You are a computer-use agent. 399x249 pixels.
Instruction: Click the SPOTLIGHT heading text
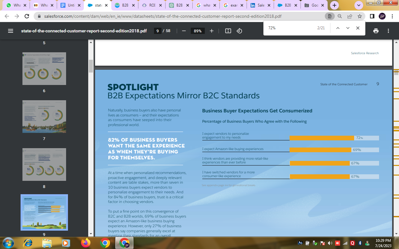coord(133,87)
